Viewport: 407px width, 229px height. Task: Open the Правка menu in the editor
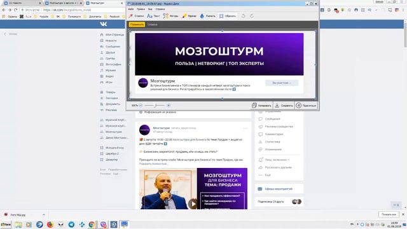pyautogui.click(x=141, y=9)
